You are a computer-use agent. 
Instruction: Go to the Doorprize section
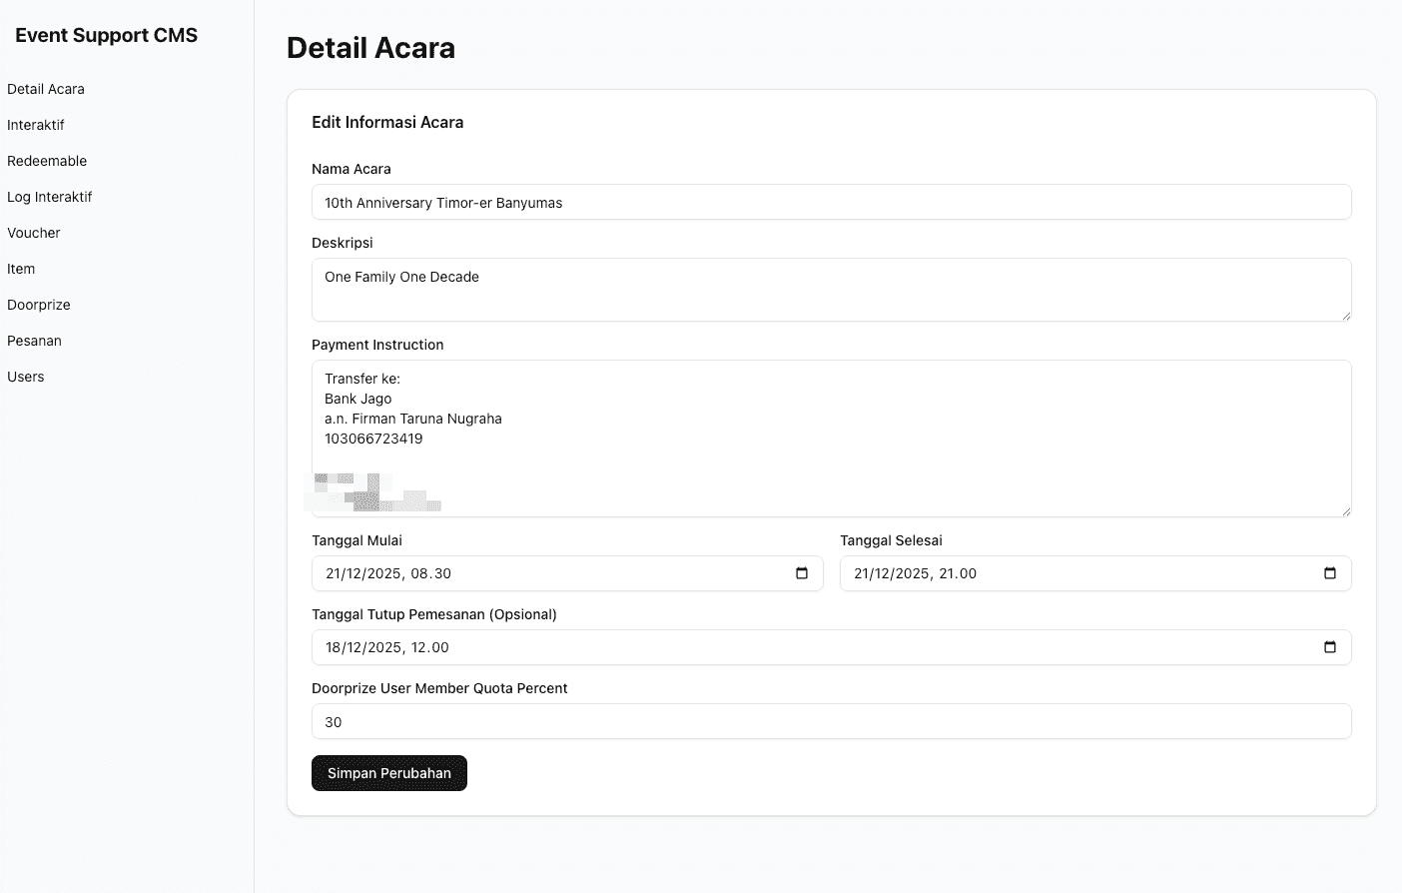click(x=39, y=305)
